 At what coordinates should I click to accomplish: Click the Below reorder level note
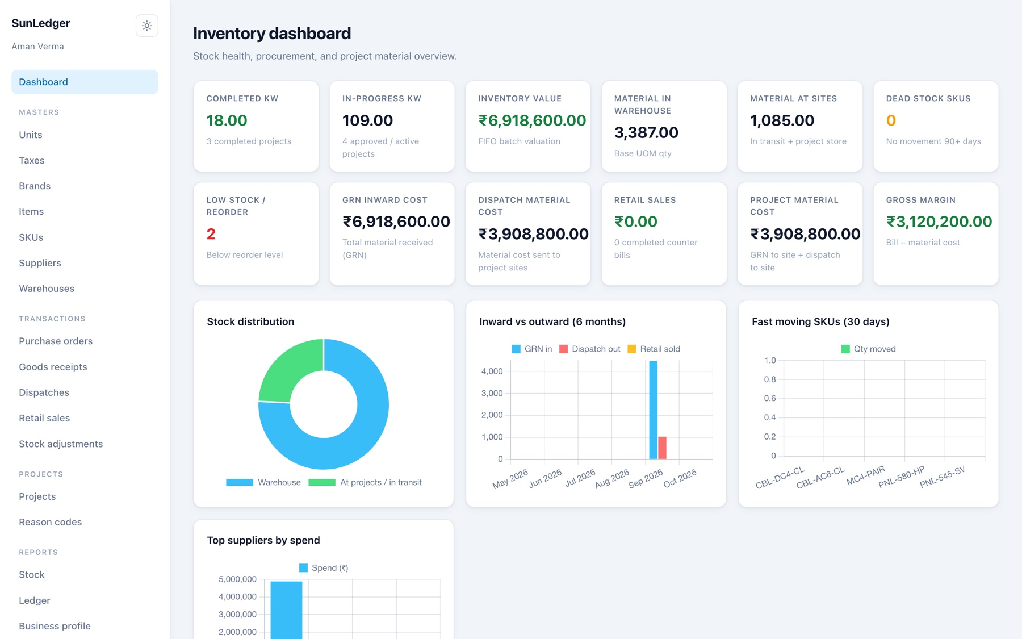click(x=244, y=255)
